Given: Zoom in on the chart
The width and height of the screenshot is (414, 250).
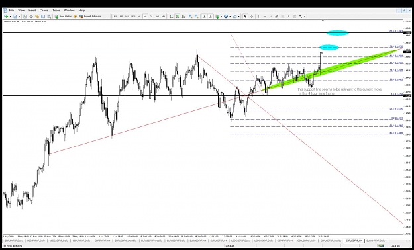Looking at the screenshot, I should coord(190,17).
